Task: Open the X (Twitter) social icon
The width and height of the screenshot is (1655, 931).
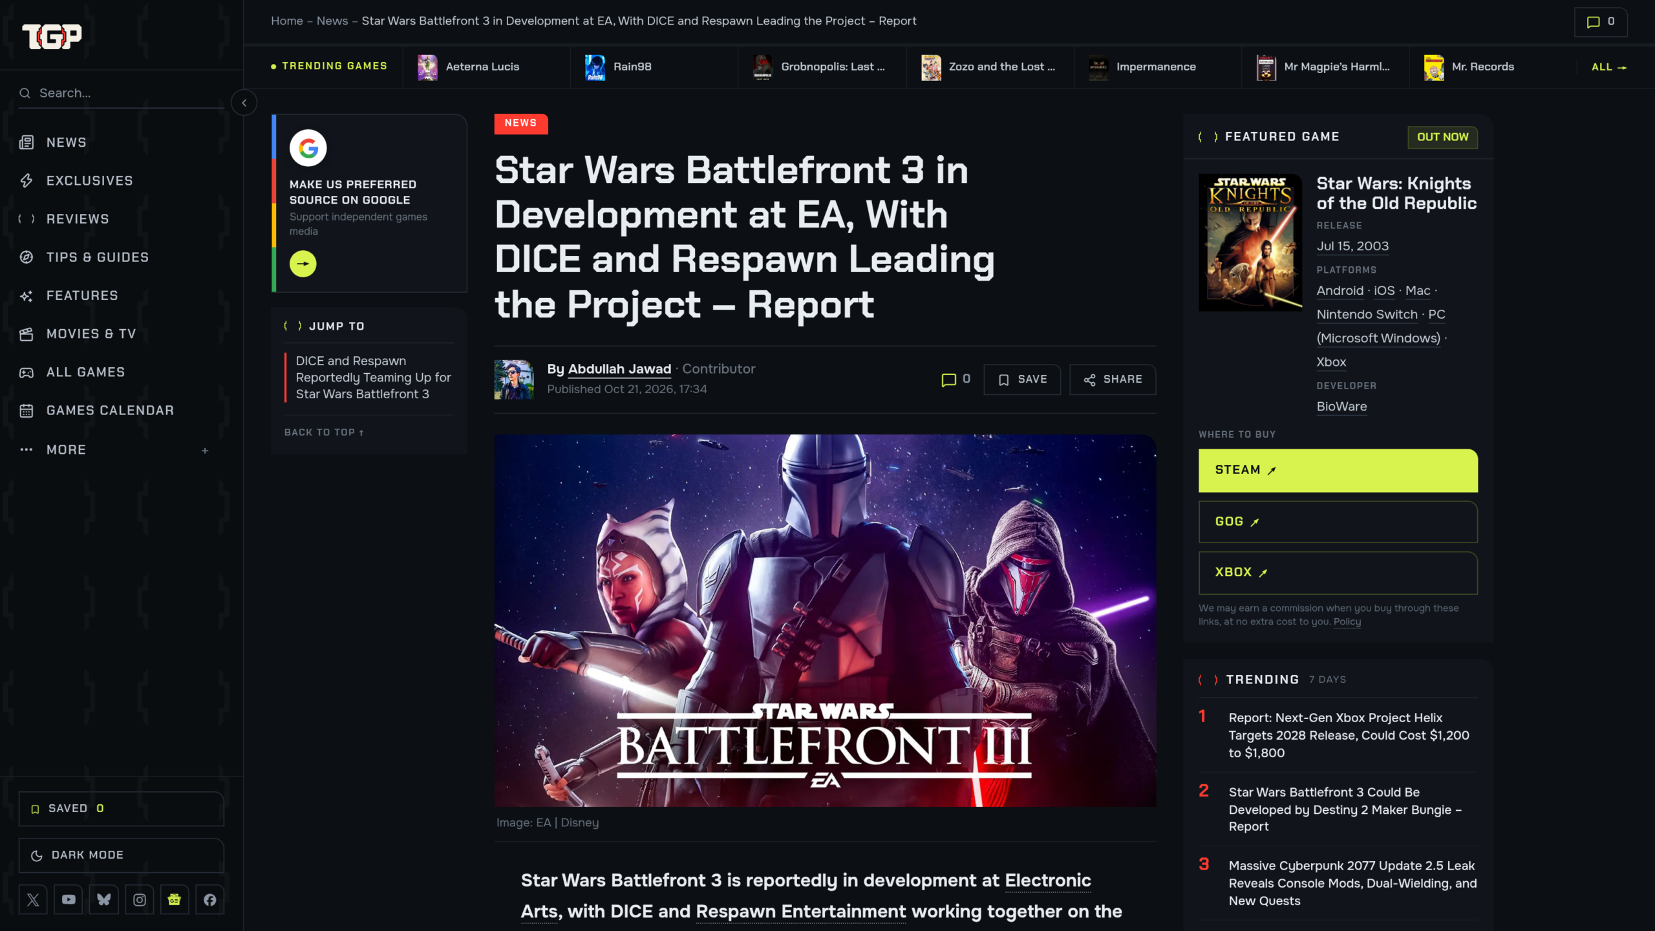Action: point(33,899)
